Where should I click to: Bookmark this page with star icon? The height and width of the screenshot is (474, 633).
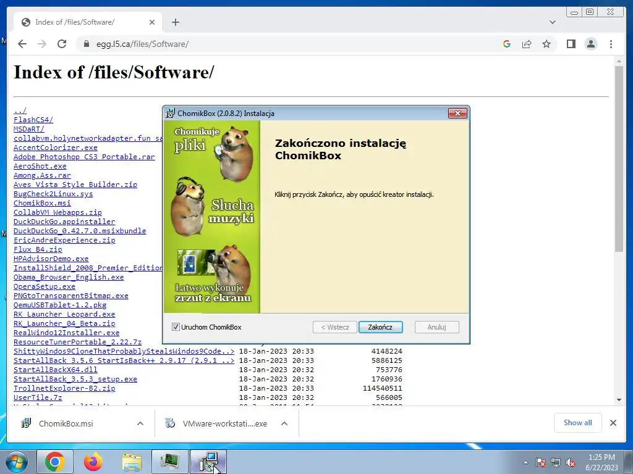pyautogui.click(x=546, y=44)
